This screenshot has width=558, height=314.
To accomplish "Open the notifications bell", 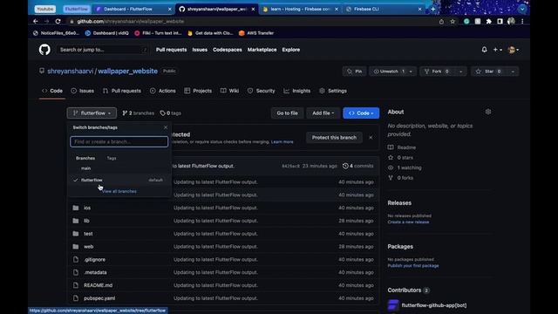I will tap(485, 50).
